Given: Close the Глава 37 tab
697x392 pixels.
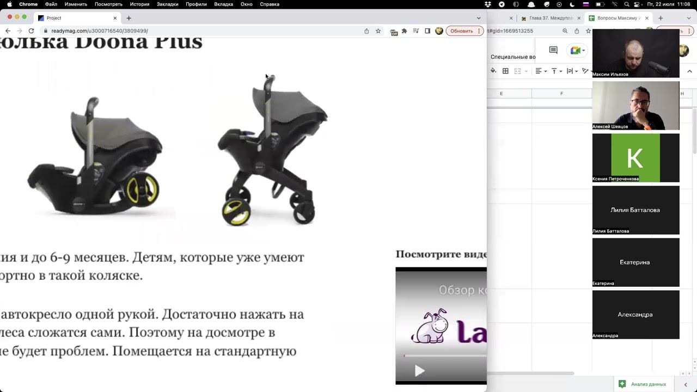Looking at the screenshot, I should point(579,18).
